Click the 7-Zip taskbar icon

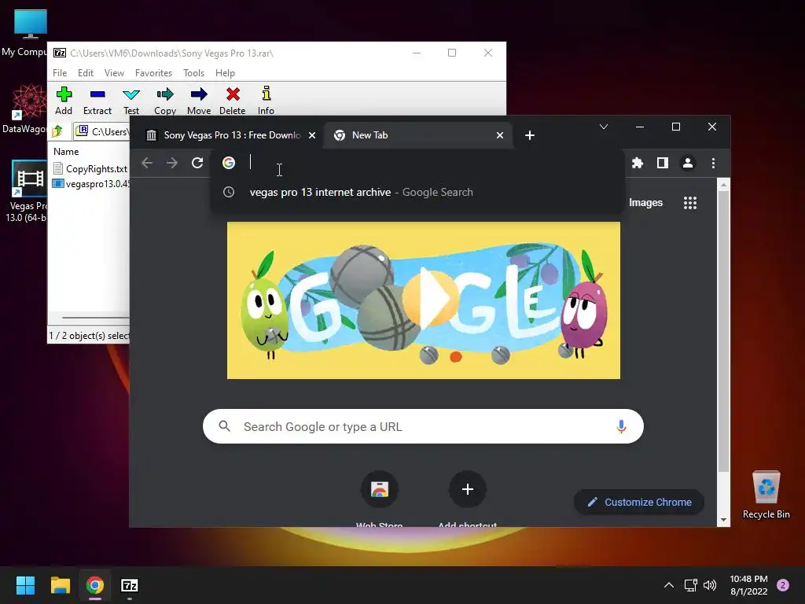click(130, 585)
